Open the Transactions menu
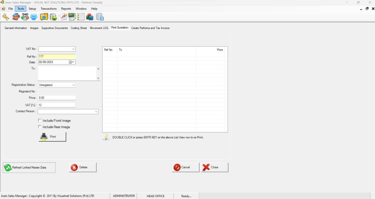The width and height of the screenshot is (375, 199). coord(49,9)
